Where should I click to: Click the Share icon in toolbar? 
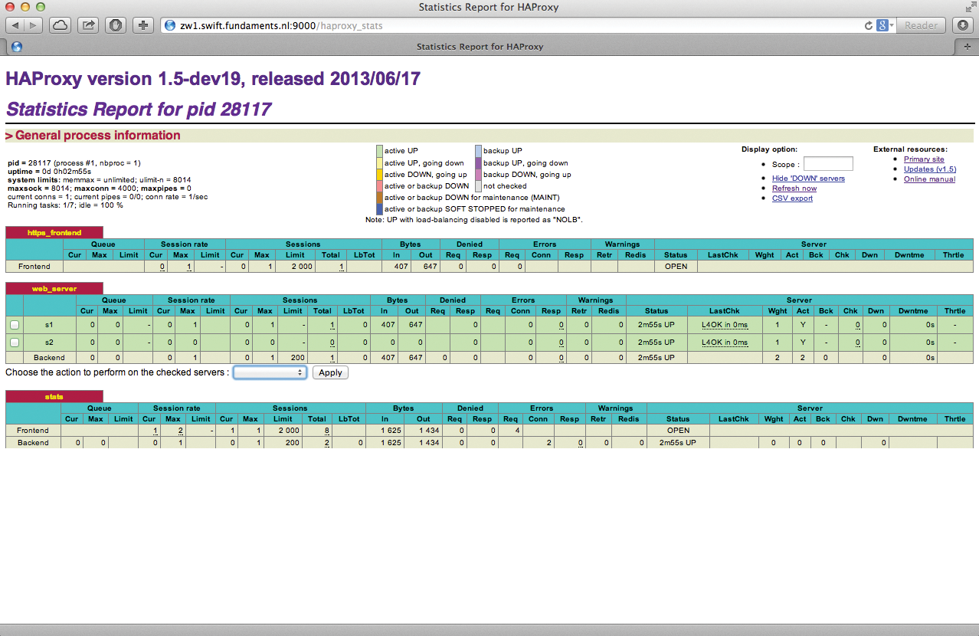pos(88,25)
